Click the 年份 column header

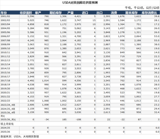pyautogui.click(x=4, y=13)
